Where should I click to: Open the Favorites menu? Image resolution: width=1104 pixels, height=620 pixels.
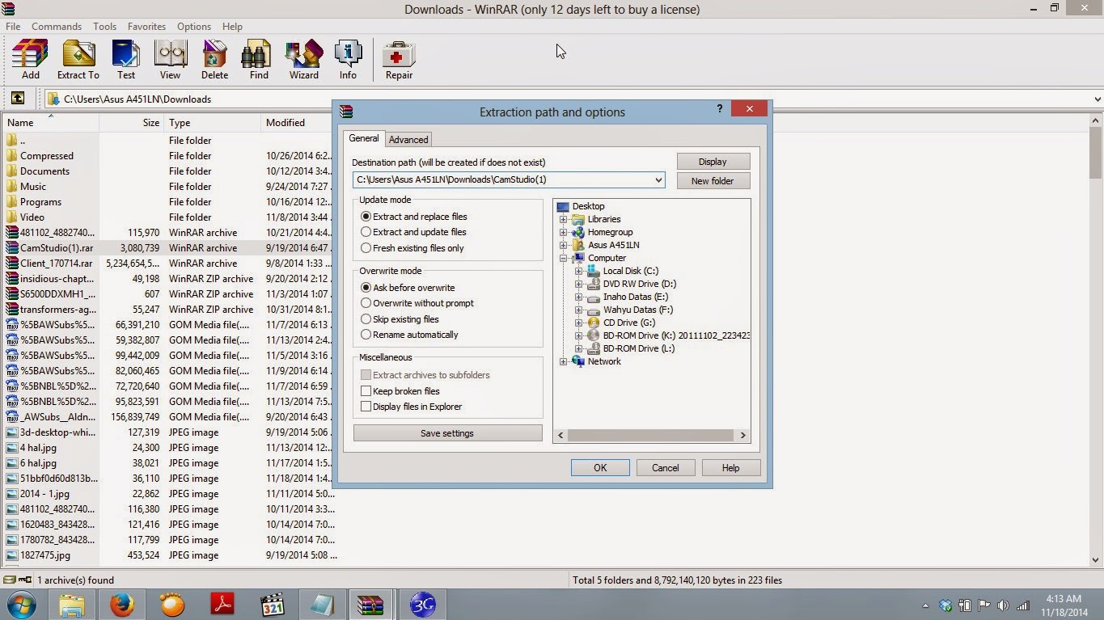click(x=146, y=26)
